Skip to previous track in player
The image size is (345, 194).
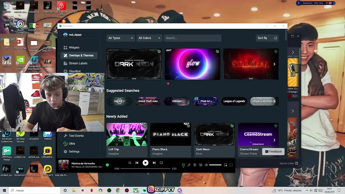(x=137, y=163)
